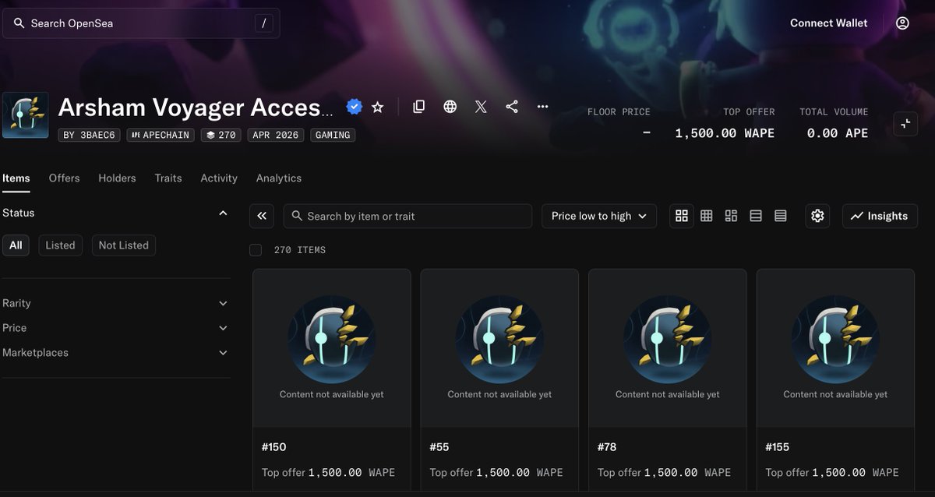Switch to the Analytics tab

pos(279,178)
